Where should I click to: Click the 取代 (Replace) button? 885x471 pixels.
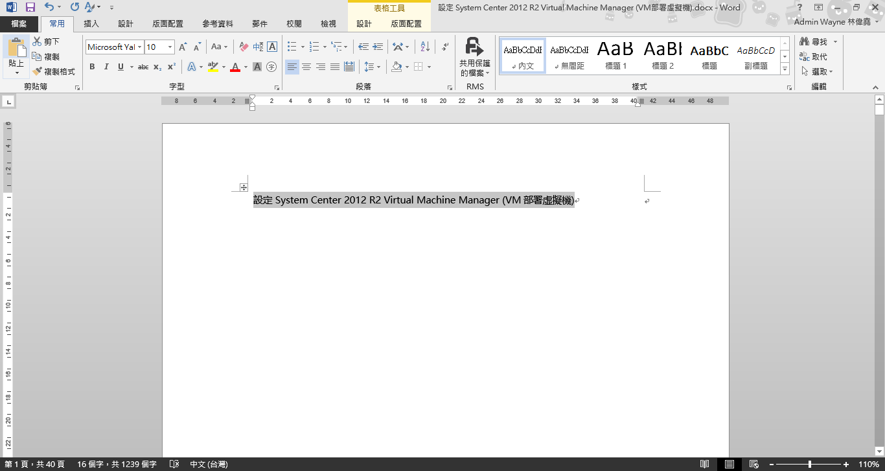(x=814, y=56)
